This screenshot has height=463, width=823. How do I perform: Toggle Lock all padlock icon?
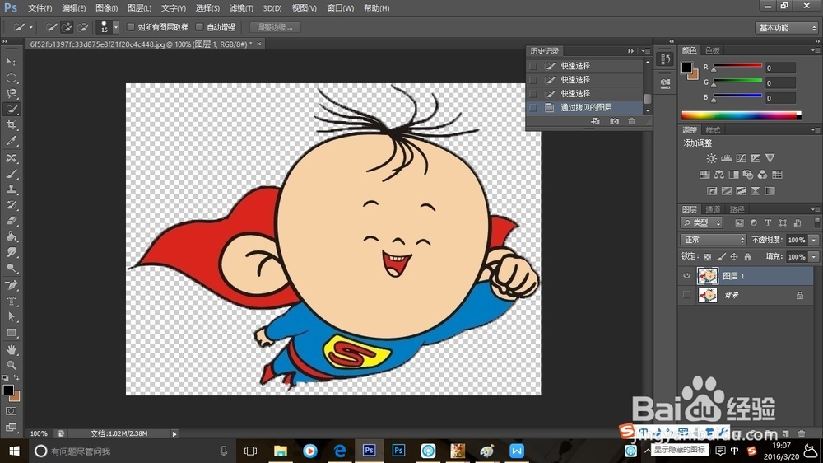[747, 257]
